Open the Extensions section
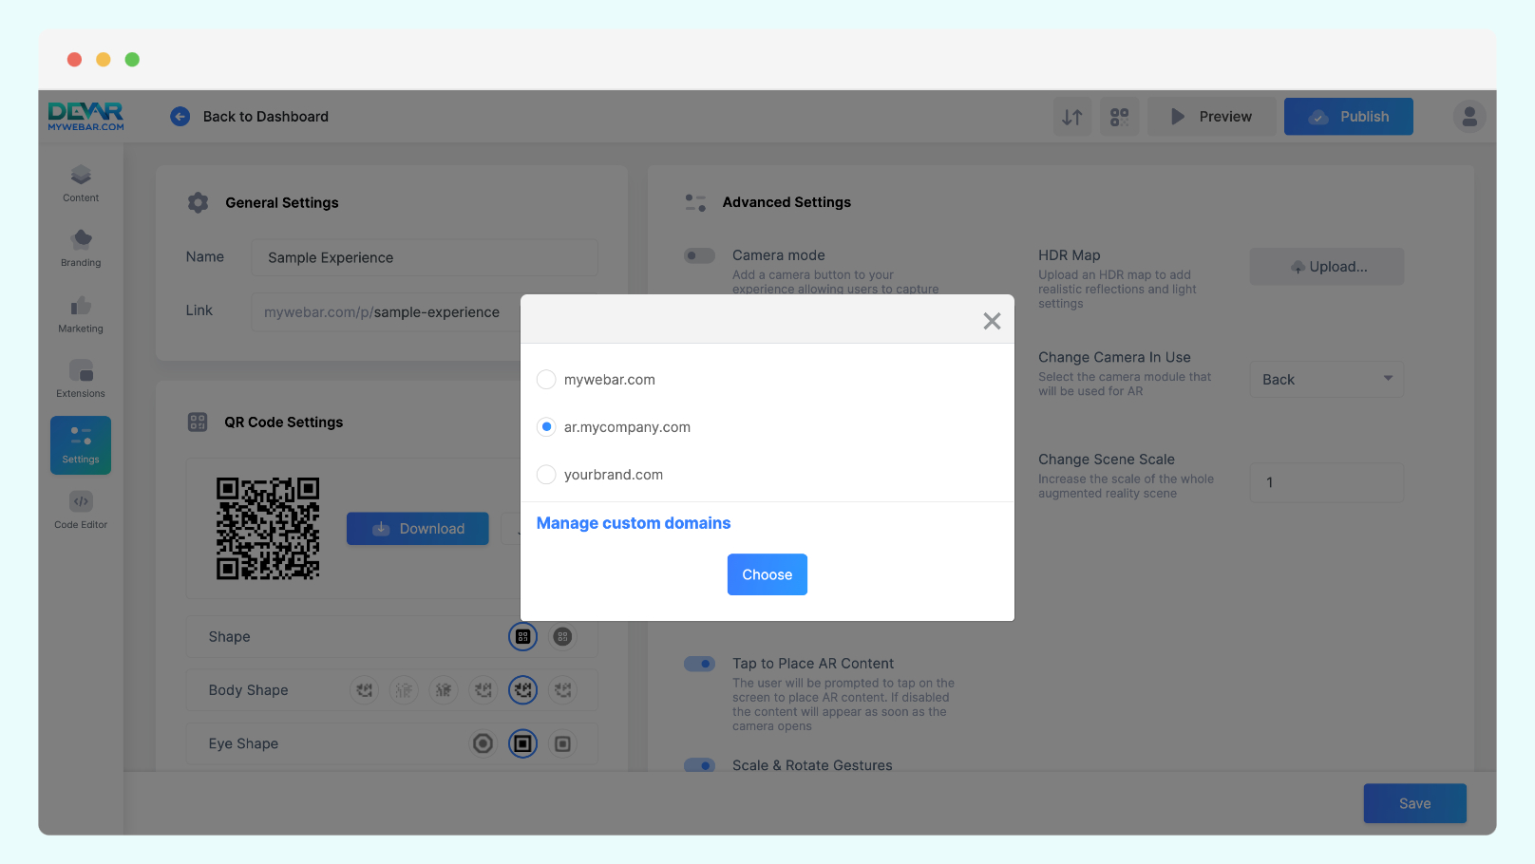This screenshot has height=864, width=1535. pyautogui.click(x=80, y=377)
